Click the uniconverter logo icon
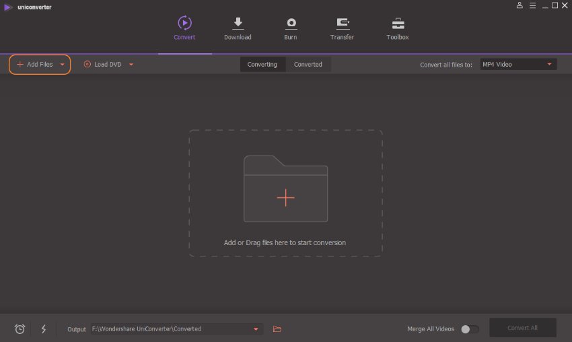 point(8,7)
